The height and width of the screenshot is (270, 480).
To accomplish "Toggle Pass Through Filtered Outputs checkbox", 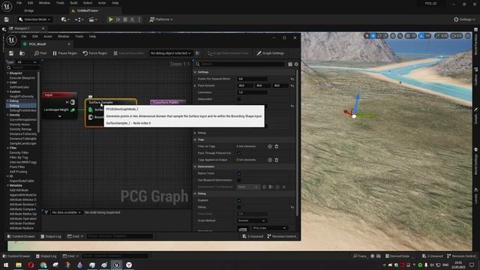I will (238, 153).
